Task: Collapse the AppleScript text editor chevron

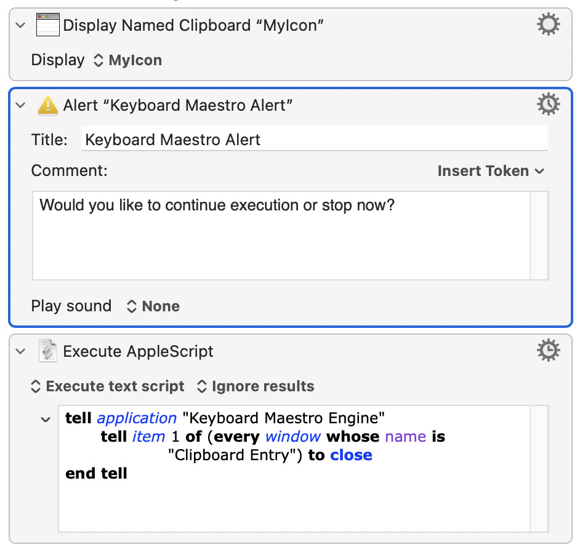Action: coord(46,420)
